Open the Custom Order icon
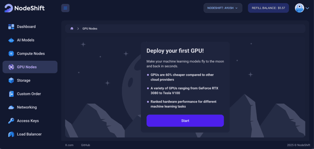This screenshot has width=314, height=149. (x=11, y=94)
